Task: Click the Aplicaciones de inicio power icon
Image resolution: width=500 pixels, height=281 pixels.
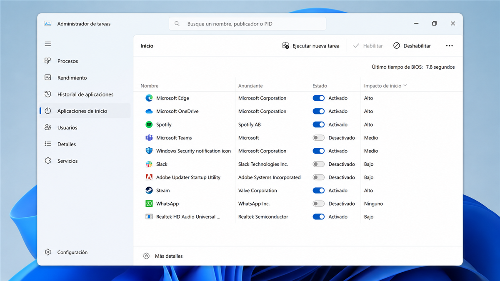Action: pyautogui.click(x=48, y=111)
